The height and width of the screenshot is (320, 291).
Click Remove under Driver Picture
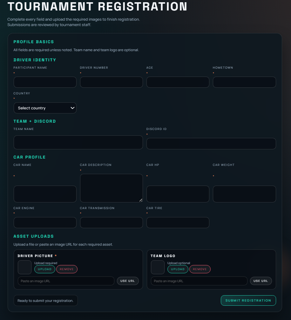pyautogui.click(x=67, y=269)
